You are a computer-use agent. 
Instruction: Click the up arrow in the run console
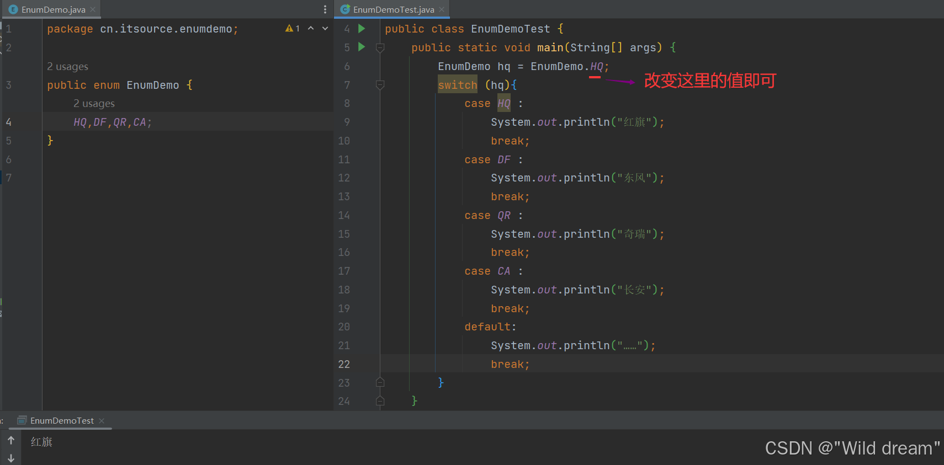point(11,440)
